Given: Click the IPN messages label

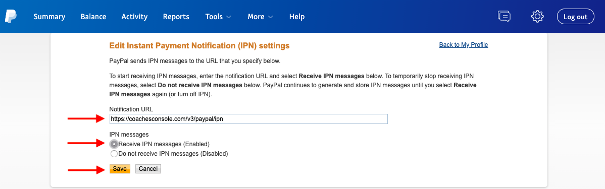Looking at the screenshot, I should (x=129, y=135).
